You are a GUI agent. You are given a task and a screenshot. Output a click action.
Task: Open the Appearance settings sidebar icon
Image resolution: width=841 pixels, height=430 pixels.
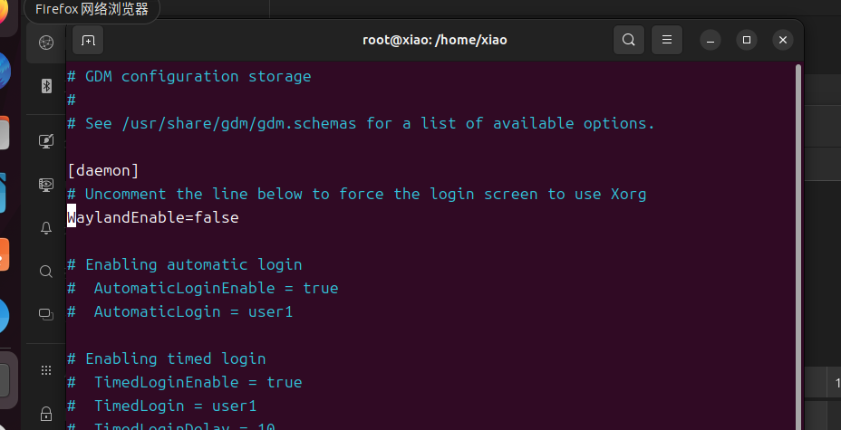pos(46,185)
